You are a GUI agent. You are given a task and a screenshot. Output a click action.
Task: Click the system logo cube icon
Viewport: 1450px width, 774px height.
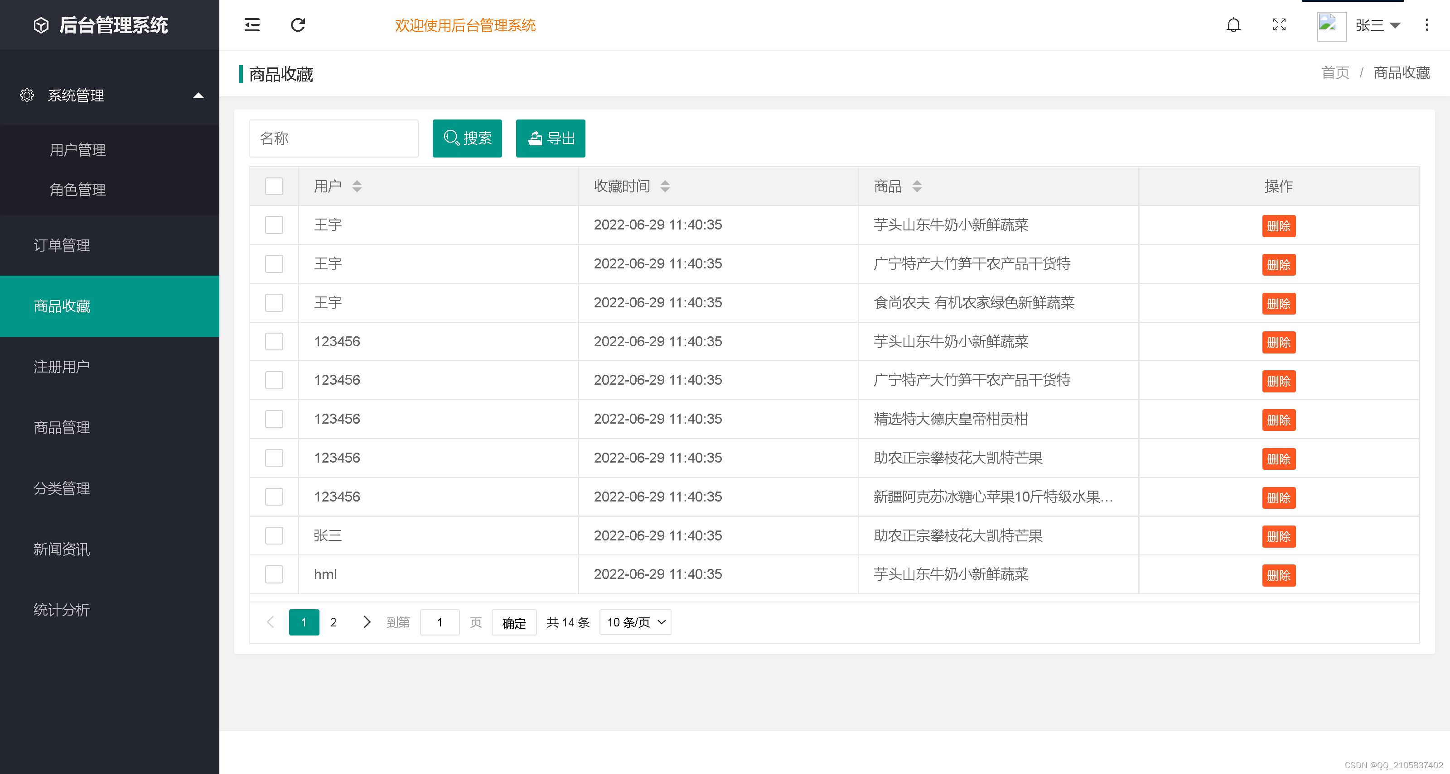pyautogui.click(x=41, y=25)
